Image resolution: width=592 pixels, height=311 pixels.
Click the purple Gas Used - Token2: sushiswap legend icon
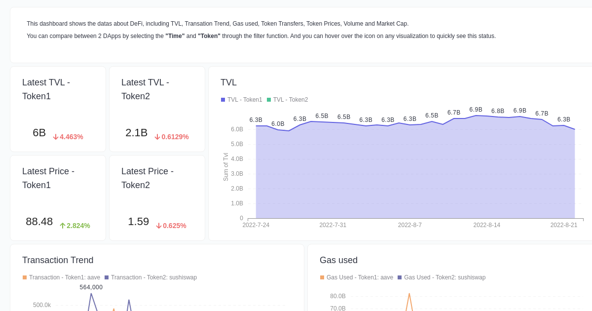click(399, 277)
